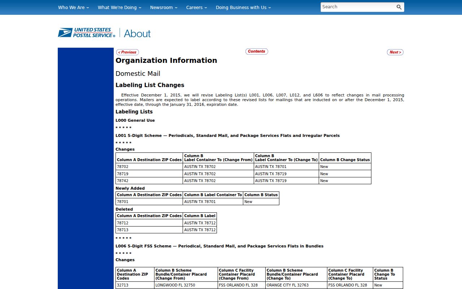
Task: Click the L006 5-Digit FSS Scheme heading
Action: click(219, 246)
